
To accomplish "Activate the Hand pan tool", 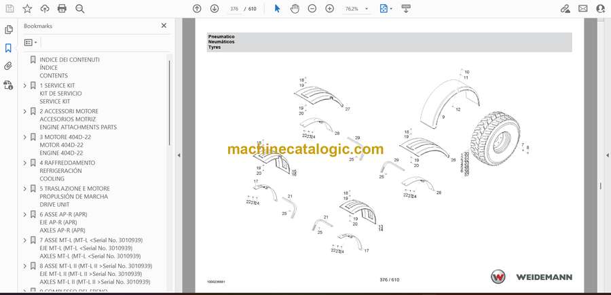I will 295,9.
